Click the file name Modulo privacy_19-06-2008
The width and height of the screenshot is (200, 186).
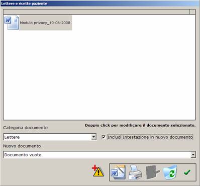(x=45, y=23)
